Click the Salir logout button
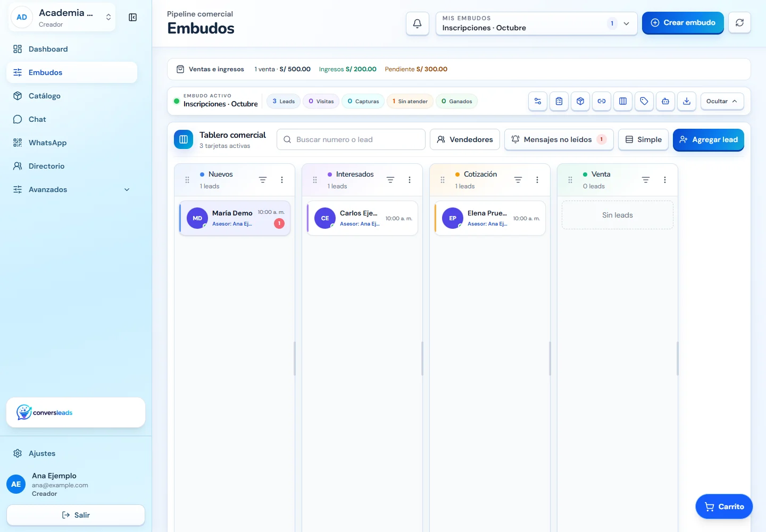766x532 pixels. (76, 515)
